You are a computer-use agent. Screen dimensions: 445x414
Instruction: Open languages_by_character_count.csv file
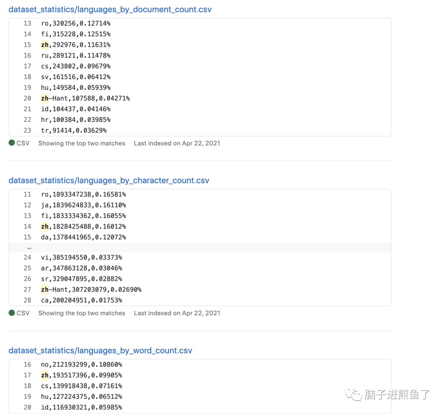coord(109,180)
